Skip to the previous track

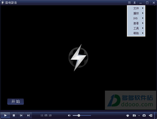tap(21, 115)
